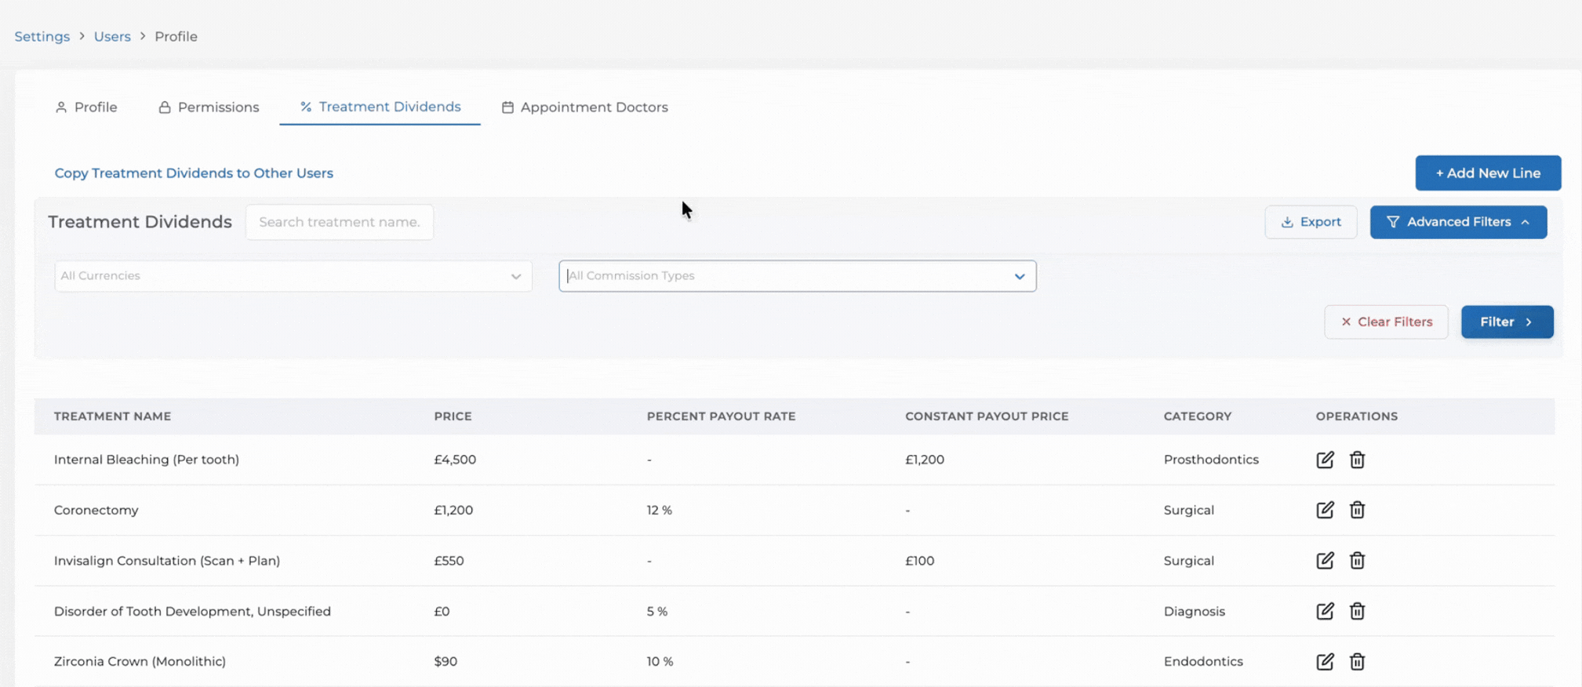Viewport: 1582px width, 687px height.
Task: Go to Users in the breadcrumb
Action: coord(112,36)
